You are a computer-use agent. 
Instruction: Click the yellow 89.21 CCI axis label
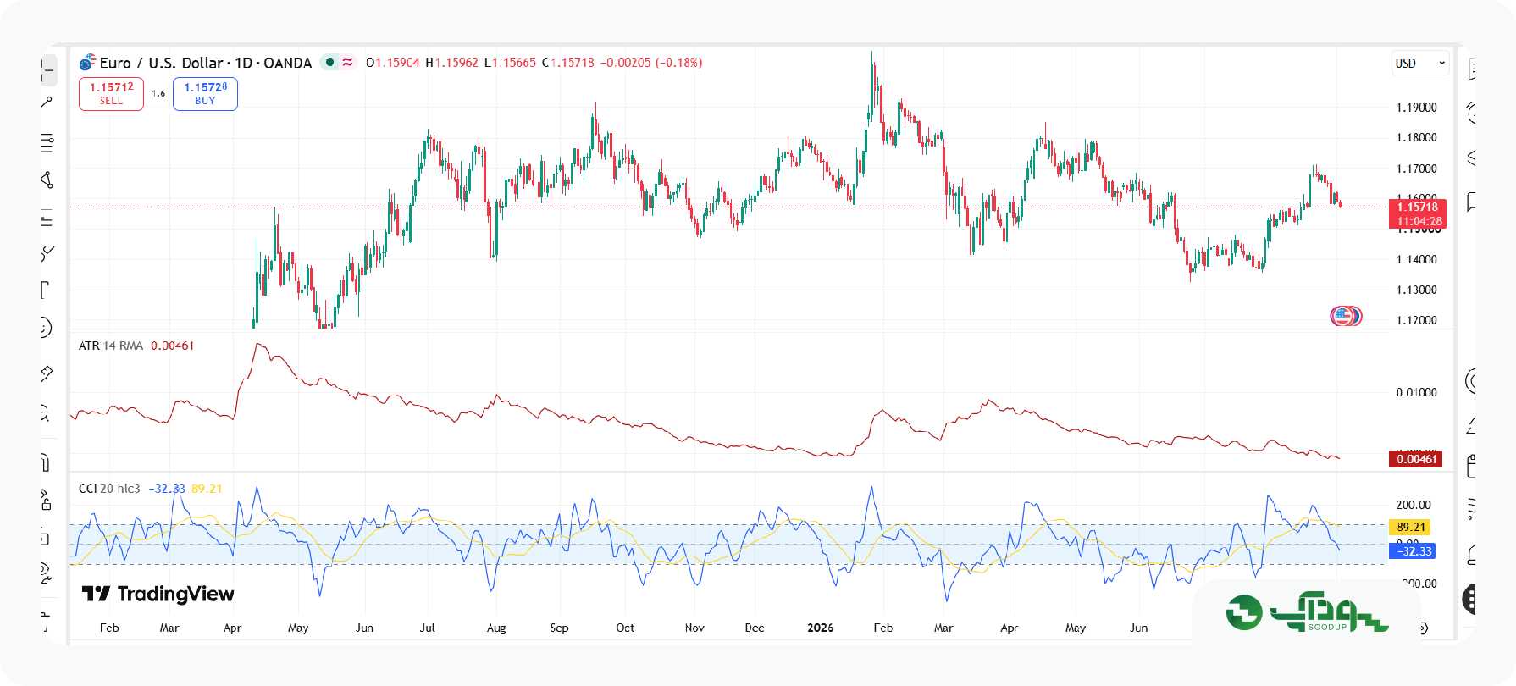(x=1411, y=527)
